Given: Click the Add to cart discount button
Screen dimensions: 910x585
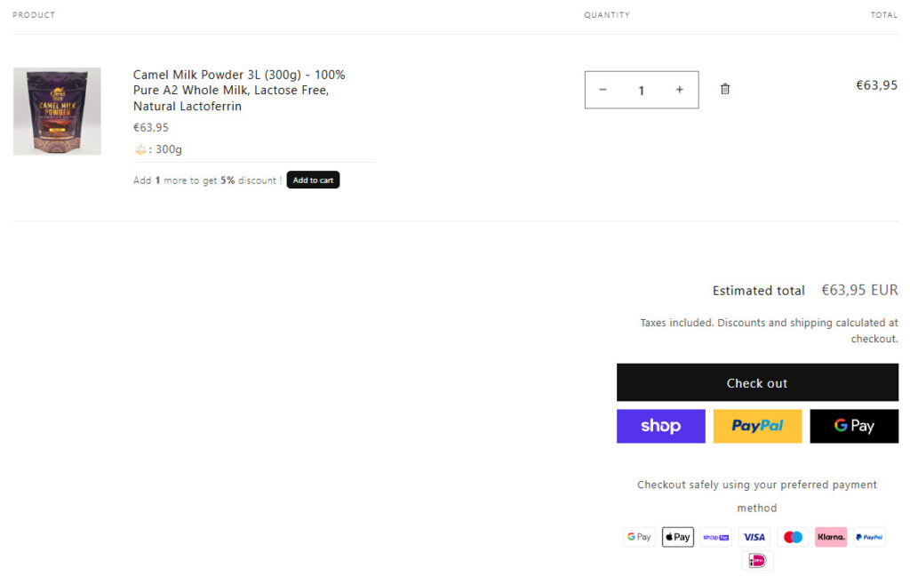Looking at the screenshot, I should pos(313,180).
